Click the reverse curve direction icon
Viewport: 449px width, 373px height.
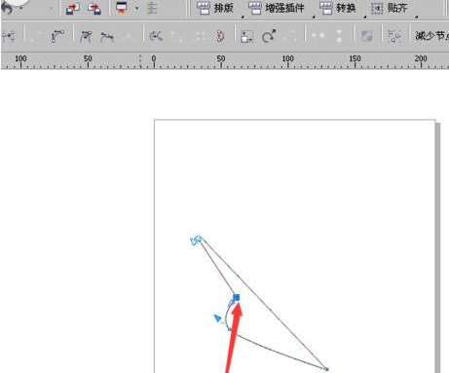tap(156, 36)
